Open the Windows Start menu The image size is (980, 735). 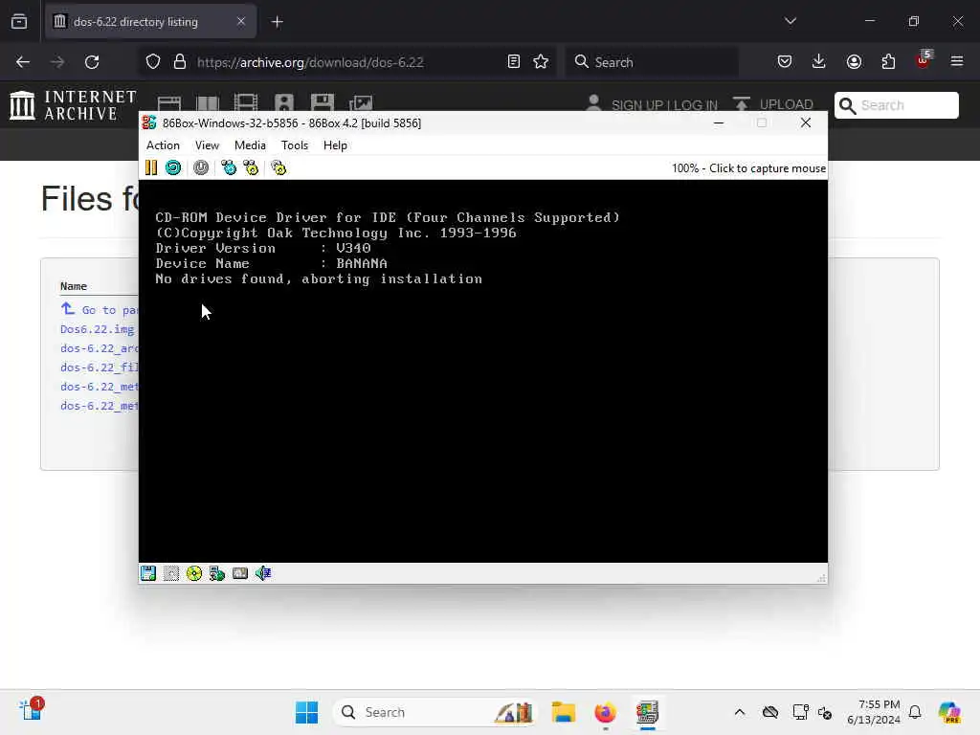[x=307, y=712]
